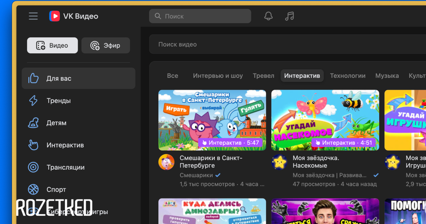Open notifications bell icon
The image size is (426, 224).
(x=268, y=16)
